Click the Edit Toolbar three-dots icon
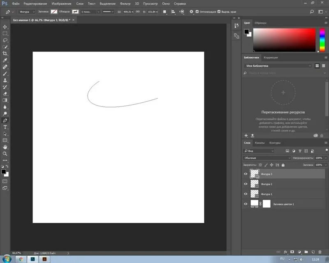Viewport: 329px width, 263px height. point(5,160)
